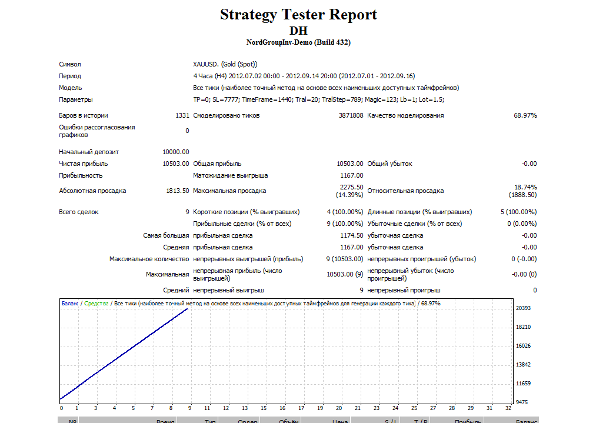Click the Средний label

pos(176,291)
